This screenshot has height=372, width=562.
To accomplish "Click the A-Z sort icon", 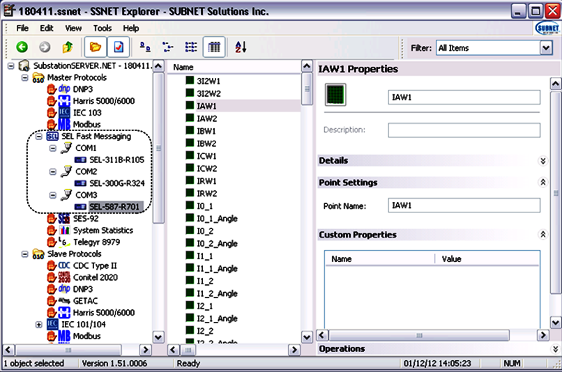I will coord(241,47).
